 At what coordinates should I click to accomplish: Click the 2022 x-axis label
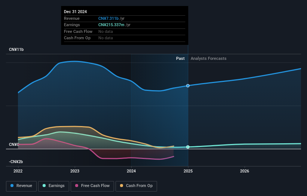coord(18,171)
